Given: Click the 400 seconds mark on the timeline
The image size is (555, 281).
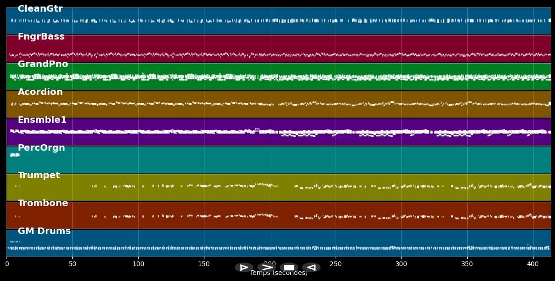Looking at the screenshot, I should [533, 264].
